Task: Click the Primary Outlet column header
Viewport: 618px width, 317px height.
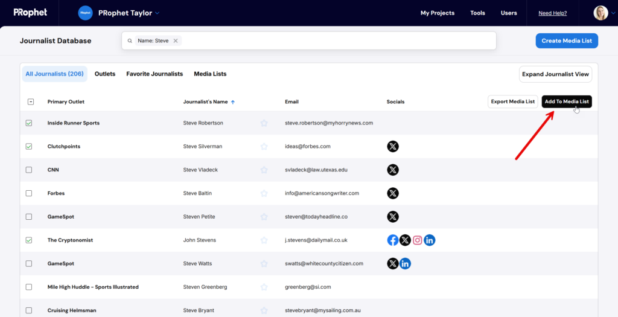Action: coord(66,101)
